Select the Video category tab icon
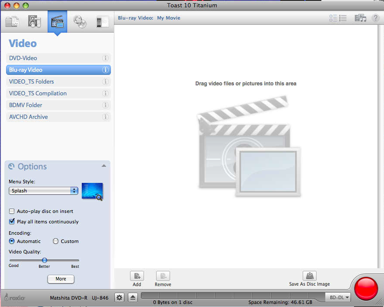This screenshot has height=307, width=384. pos(57,22)
